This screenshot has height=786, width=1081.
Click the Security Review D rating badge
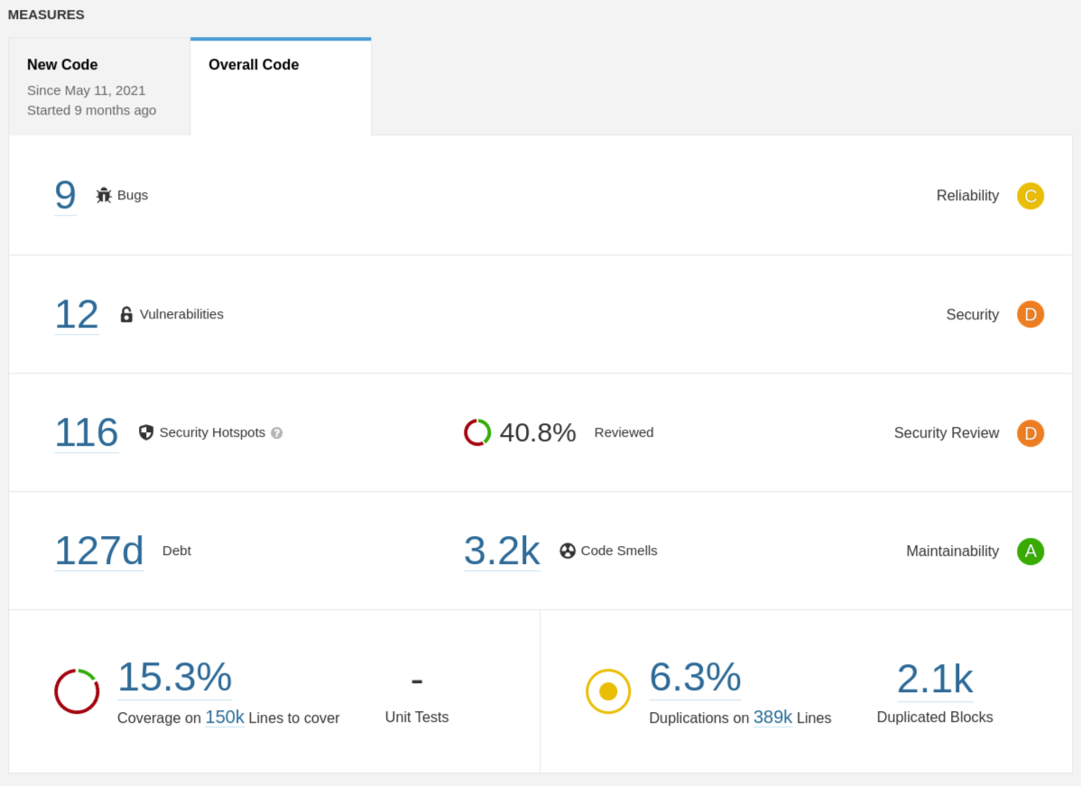tap(1030, 433)
